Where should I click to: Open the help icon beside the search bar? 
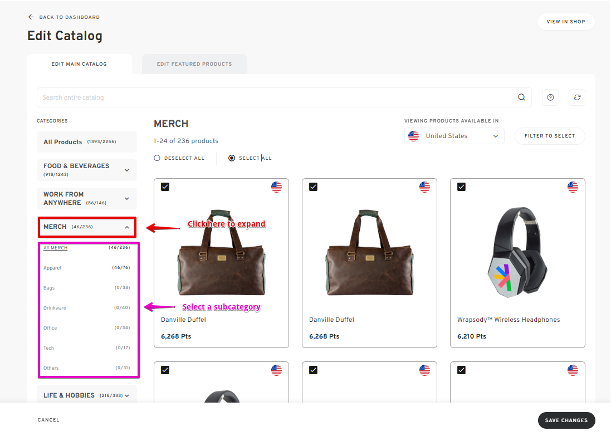[550, 97]
